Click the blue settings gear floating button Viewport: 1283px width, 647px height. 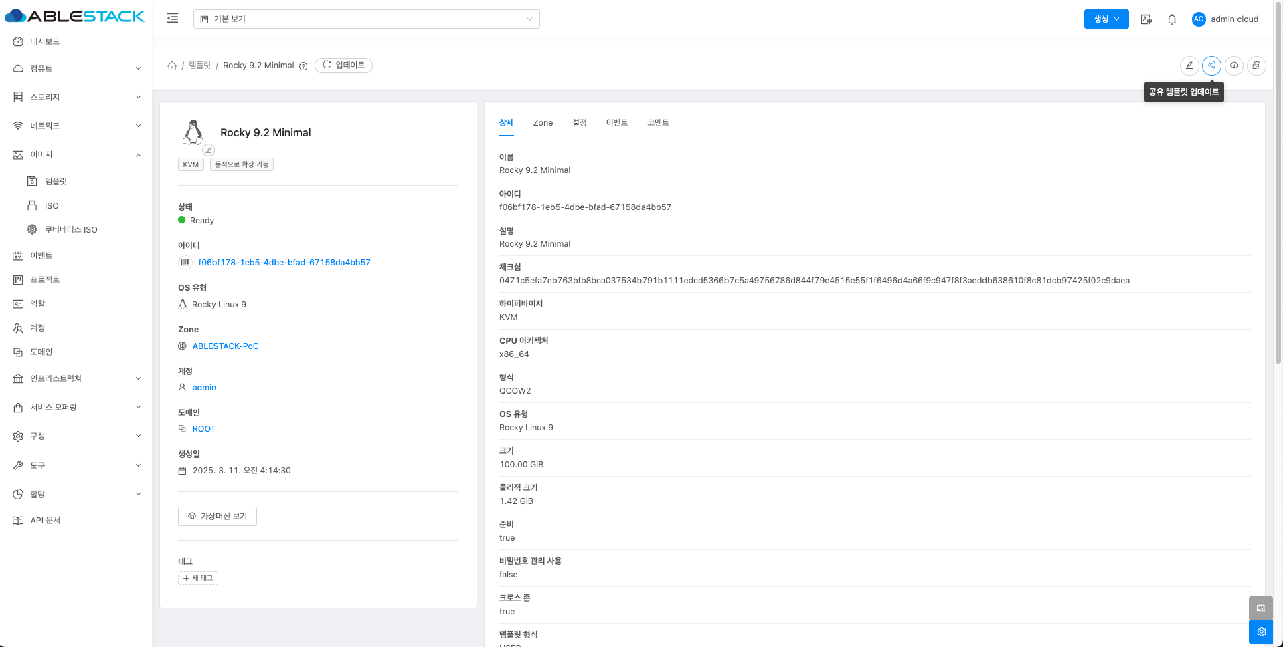pos(1261,632)
